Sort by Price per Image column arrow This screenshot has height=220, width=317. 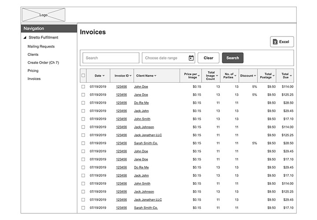pos(199,76)
